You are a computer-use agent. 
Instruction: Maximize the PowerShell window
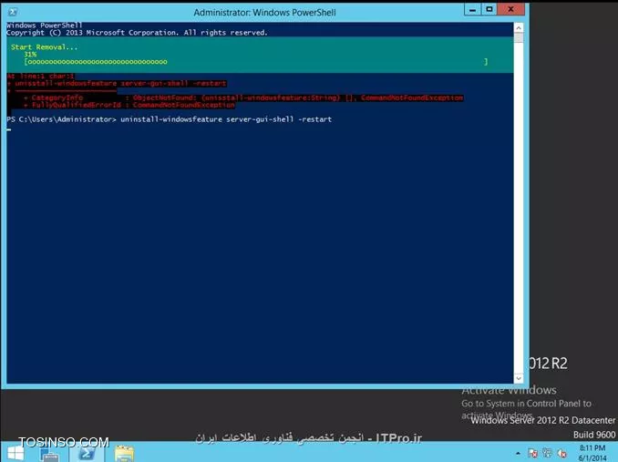489,9
